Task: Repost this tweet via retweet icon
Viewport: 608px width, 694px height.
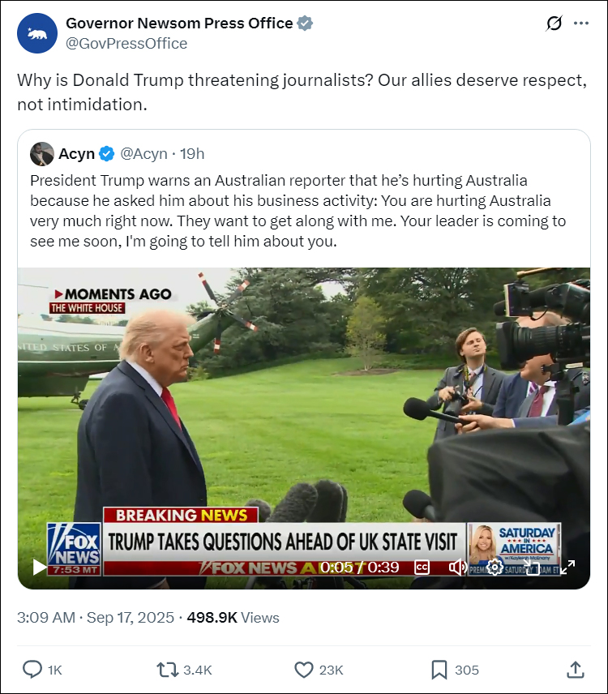Action: point(168,670)
